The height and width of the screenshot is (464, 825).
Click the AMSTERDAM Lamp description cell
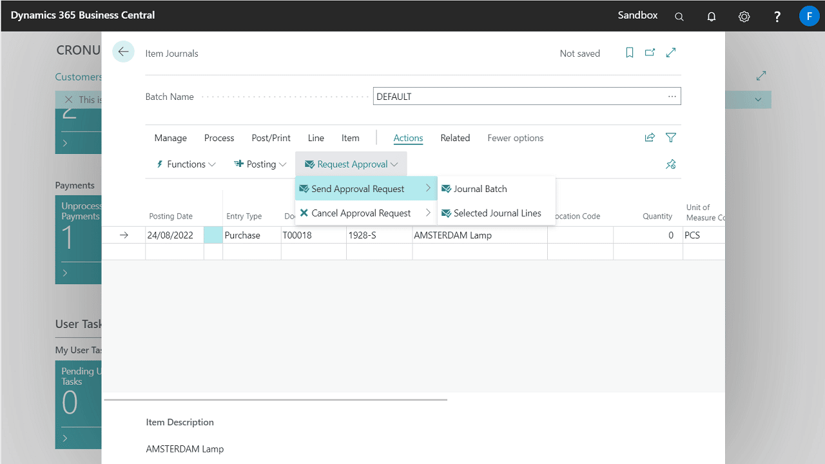point(480,235)
